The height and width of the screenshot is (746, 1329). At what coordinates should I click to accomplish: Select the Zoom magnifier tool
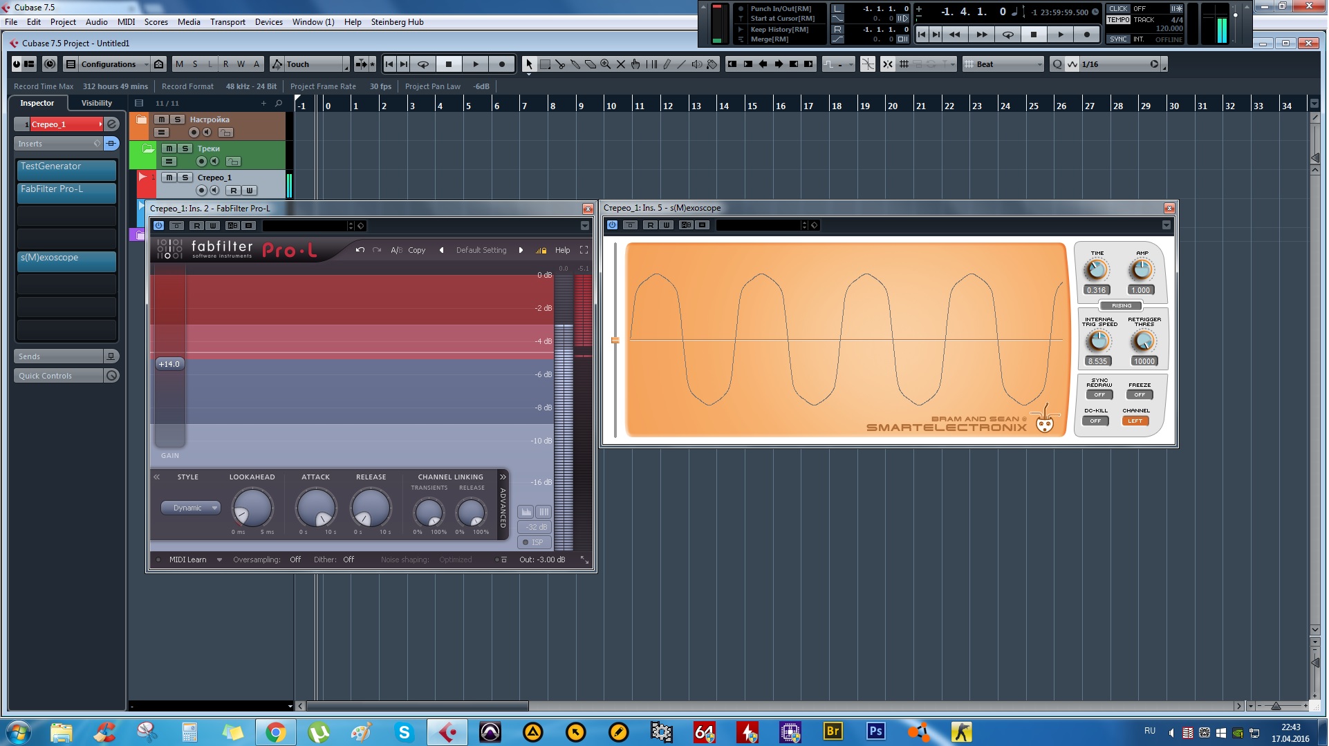[x=606, y=64]
